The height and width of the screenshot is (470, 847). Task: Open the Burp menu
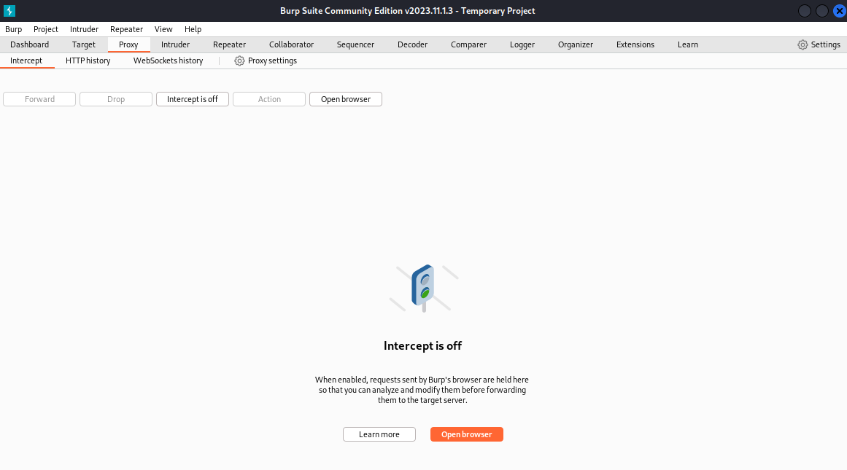point(13,29)
